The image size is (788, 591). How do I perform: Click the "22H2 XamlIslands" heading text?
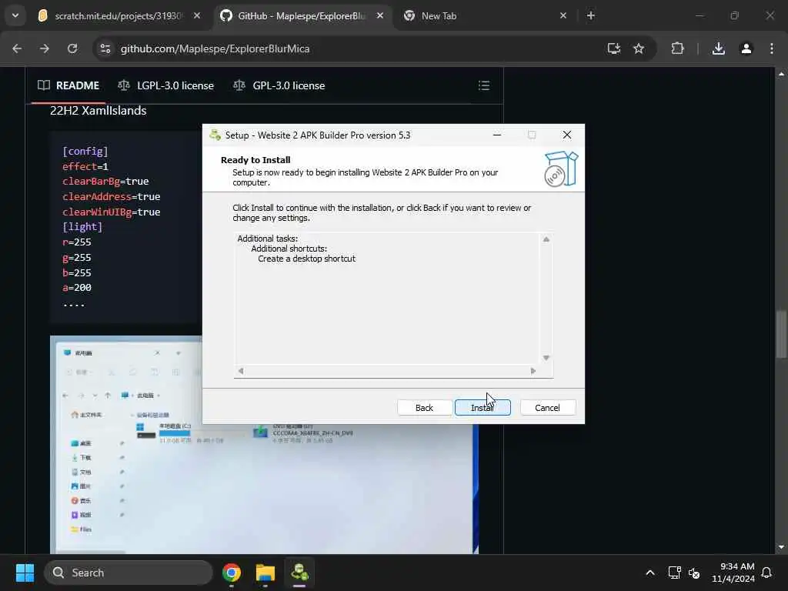click(98, 111)
